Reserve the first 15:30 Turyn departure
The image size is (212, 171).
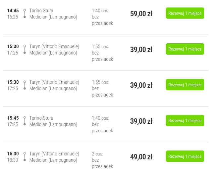pyautogui.click(x=185, y=49)
